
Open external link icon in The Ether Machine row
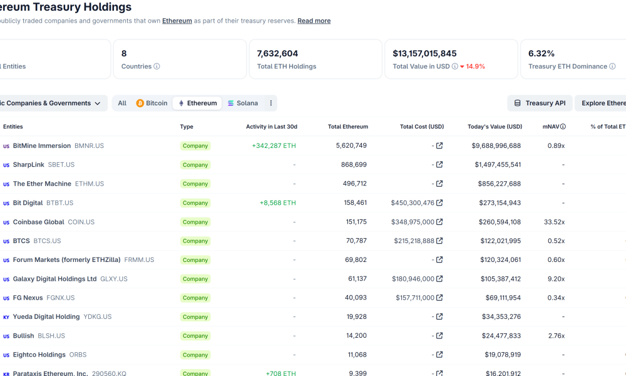coord(439,184)
